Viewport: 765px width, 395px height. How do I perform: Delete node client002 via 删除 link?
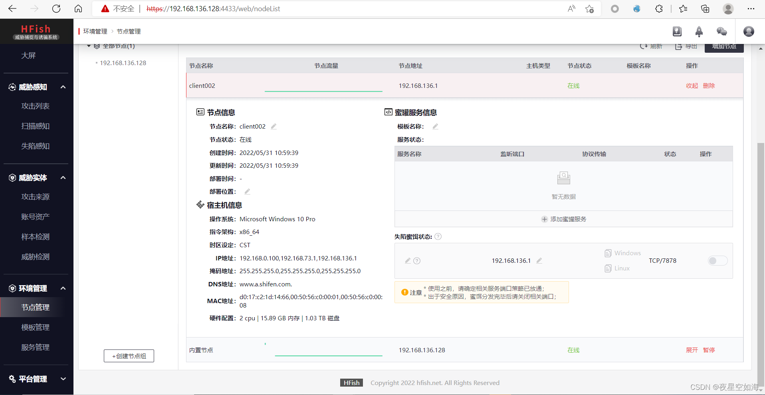click(x=708, y=85)
